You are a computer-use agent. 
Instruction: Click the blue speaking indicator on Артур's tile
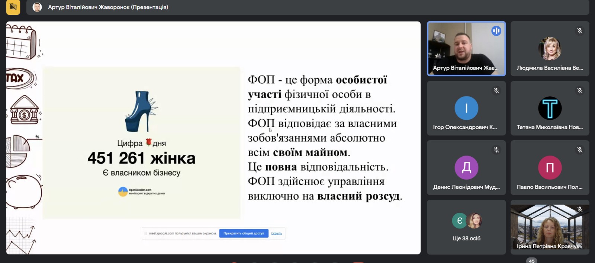(x=496, y=31)
